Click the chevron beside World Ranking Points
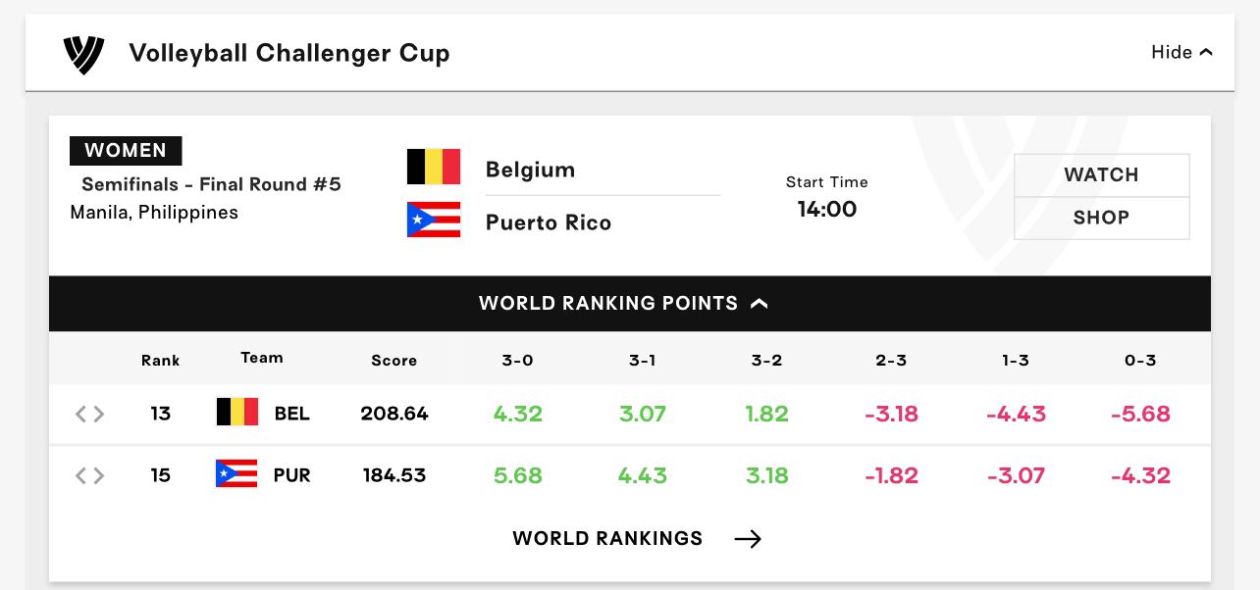 (x=760, y=303)
